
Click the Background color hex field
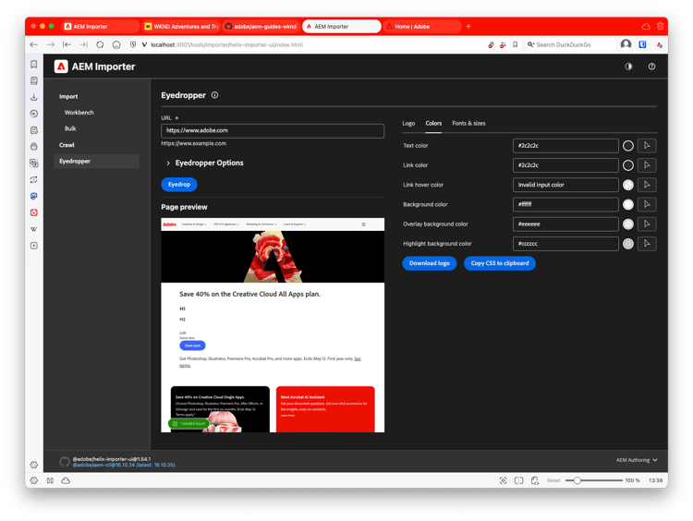coord(565,204)
